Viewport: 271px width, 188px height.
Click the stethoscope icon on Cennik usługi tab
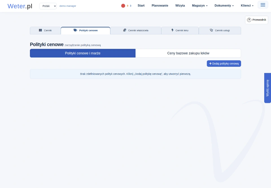(211, 30)
